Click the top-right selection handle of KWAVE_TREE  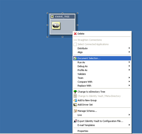78,13
